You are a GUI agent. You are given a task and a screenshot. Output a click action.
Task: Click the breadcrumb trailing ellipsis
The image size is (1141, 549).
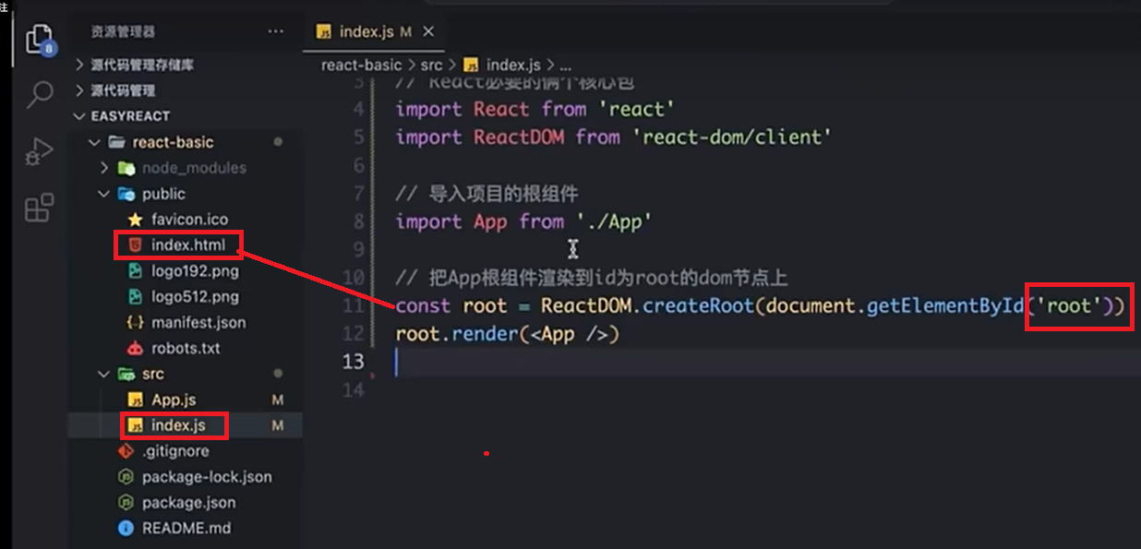[x=566, y=66]
